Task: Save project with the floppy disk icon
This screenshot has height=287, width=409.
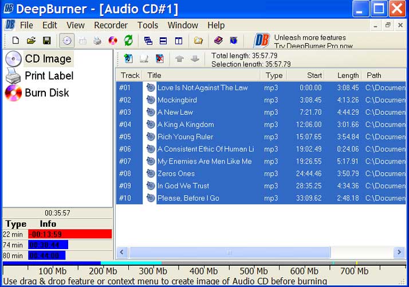Action: pyautogui.click(x=47, y=41)
